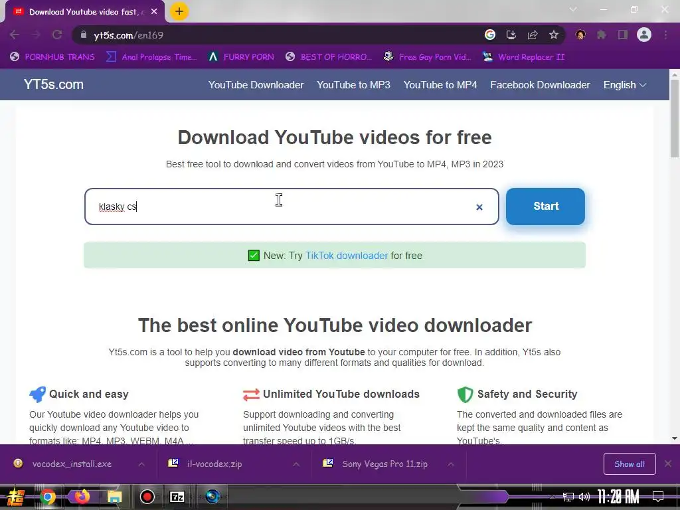The image size is (680, 510).
Task: Click the share page icon
Action: 533,35
